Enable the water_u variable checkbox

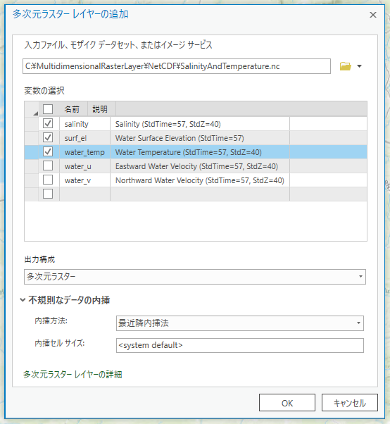click(x=48, y=166)
